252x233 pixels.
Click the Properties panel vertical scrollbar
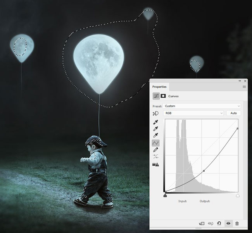pos(245,160)
